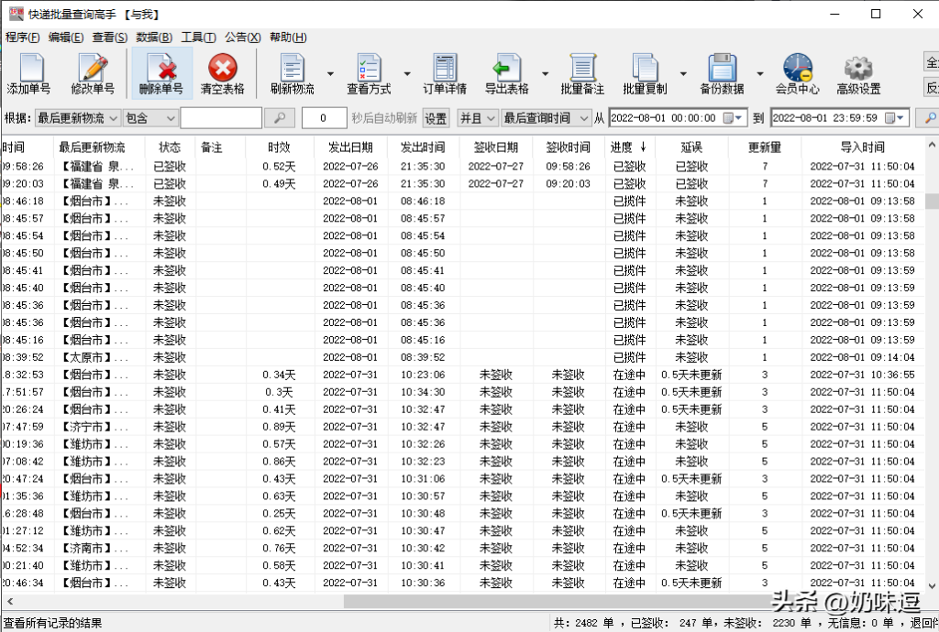Open 订单详情 from the toolbar

445,73
